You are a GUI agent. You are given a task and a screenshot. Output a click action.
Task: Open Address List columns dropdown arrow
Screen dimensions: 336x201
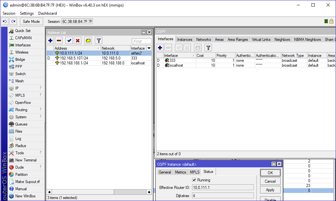[x=149, y=48]
